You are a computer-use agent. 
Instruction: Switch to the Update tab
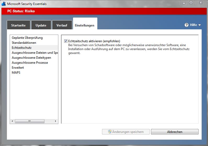point(41,25)
